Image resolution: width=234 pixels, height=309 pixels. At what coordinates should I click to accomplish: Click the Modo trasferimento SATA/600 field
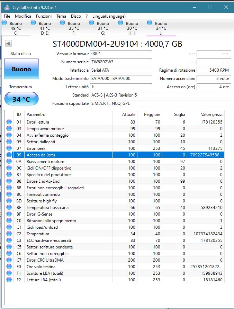click(x=121, y=79)
